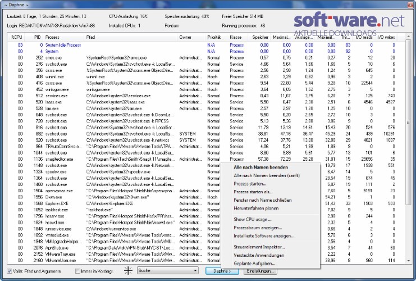The image size is (416, 281).
Task: Select the 'smss.exe' process row
Action: (207, 58)
